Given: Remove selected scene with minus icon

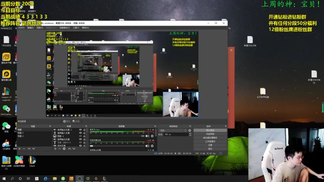Looking at the screenshot, I should (24, 148).
